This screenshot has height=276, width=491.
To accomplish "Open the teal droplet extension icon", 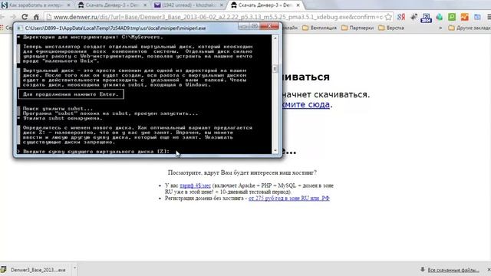I will pos(440,17).
